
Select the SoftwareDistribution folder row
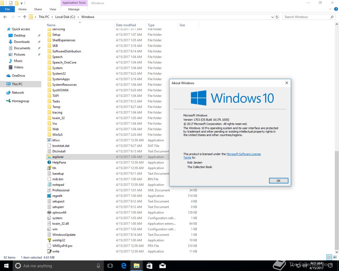click(x=122, y=51)
